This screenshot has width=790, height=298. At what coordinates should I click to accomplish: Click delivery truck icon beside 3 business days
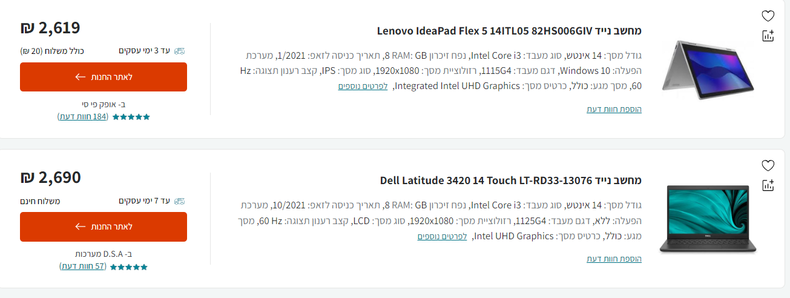(179, 51)
